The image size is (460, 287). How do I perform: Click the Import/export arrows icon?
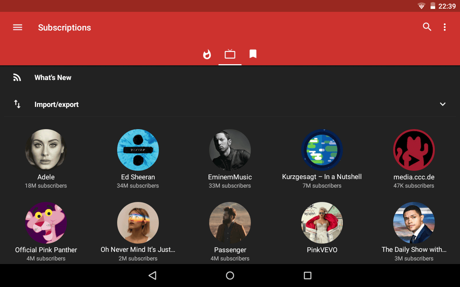17,104
